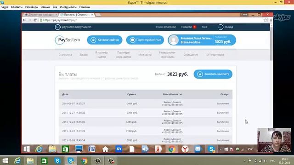Screen dimensions: 294x165
Task: Click the 3285 руб. amount cell
Action: [x=131, y=122]
